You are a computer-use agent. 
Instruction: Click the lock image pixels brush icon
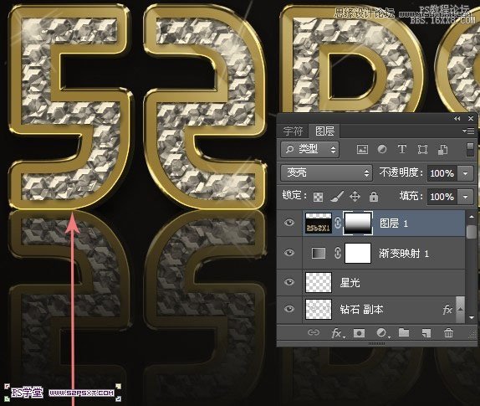point(337,197)
